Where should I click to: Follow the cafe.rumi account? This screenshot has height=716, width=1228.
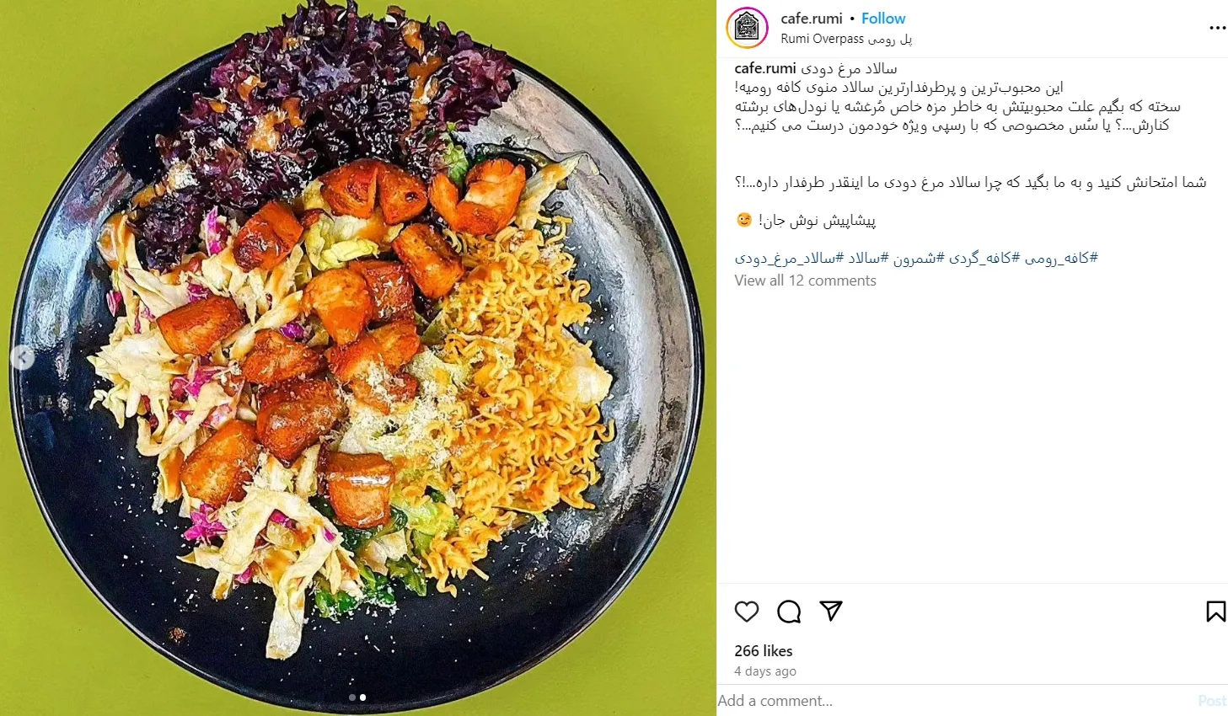[883, 19]
